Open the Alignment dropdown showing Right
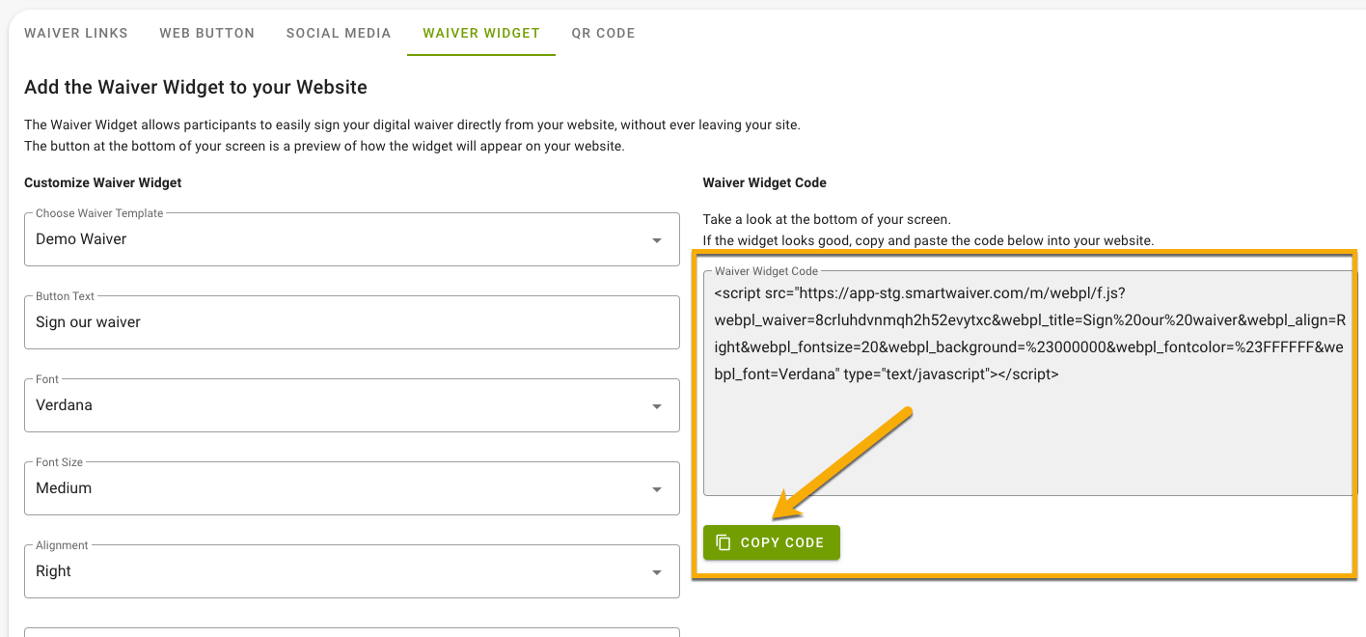 point(352,571)
